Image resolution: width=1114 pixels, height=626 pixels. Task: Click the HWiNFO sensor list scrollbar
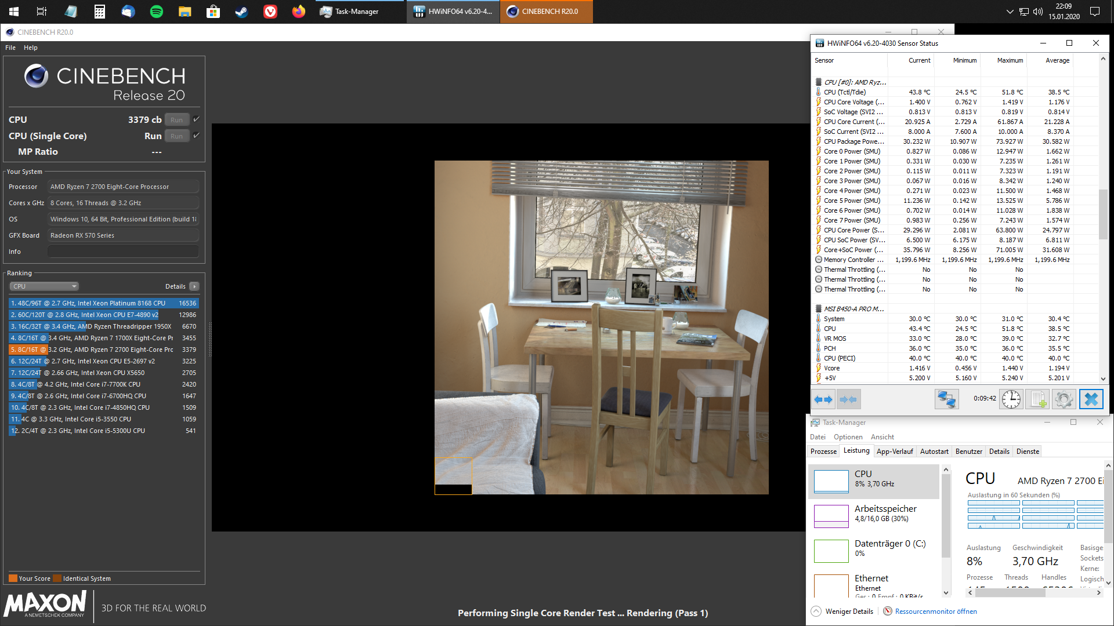1103,214
